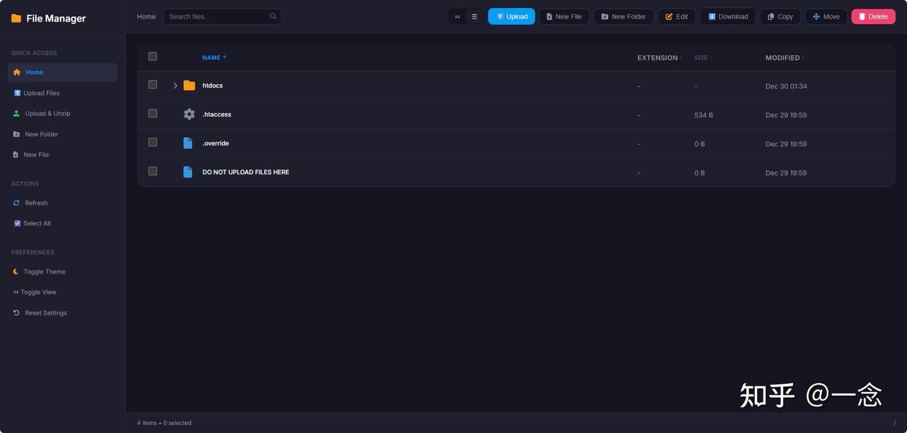The width and height of the screenshot is (907, 433).
Task: Toggle Theme in preferences
Action: pyautogui.click(x=44, y=272)
